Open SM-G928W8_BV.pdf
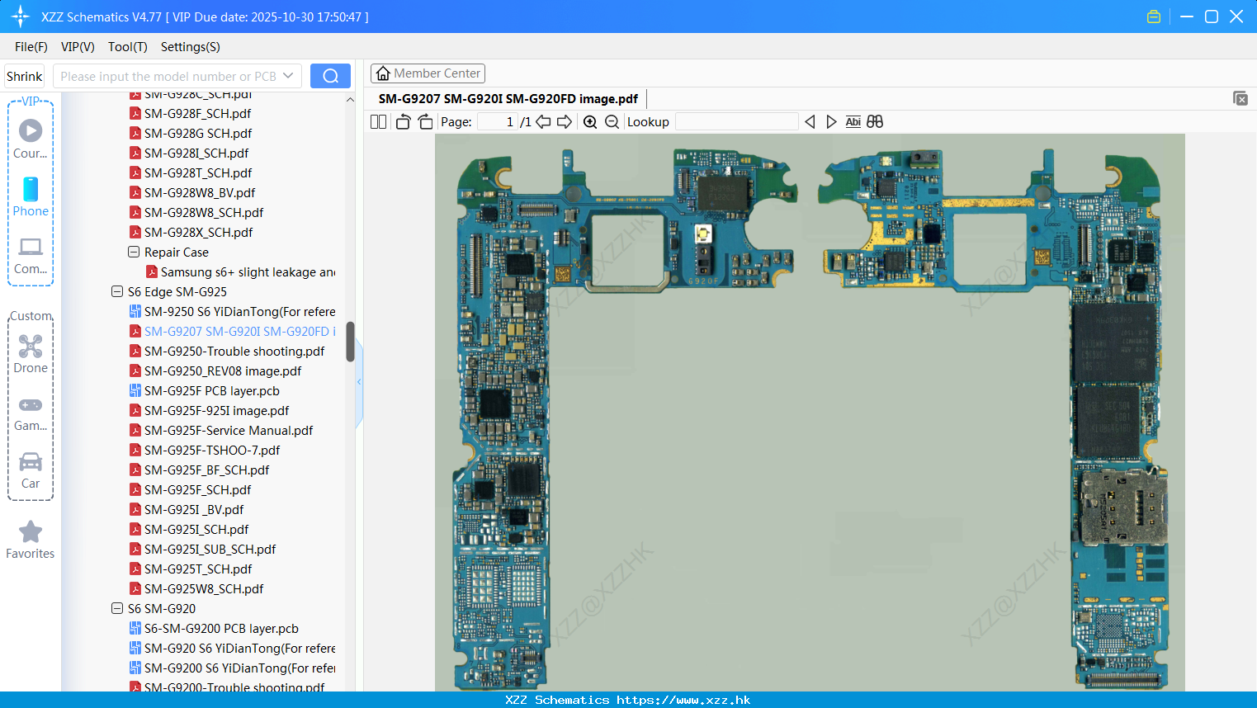Image resolution: width=1257 pixels, height=708 pixels. click(200, 192)
